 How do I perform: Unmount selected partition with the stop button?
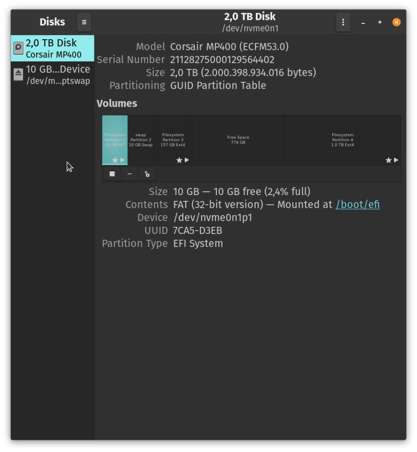point(112,174)
